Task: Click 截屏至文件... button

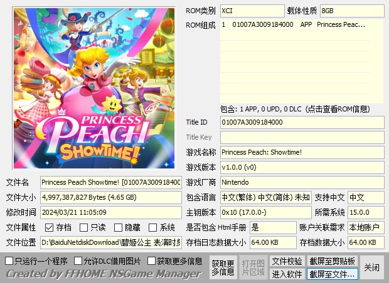Action: 333,274
